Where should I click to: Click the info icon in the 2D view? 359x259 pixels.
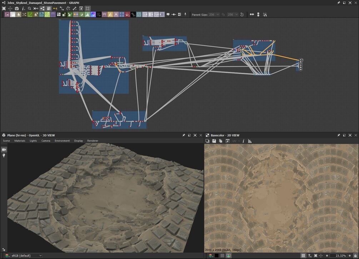pos(243,141)
